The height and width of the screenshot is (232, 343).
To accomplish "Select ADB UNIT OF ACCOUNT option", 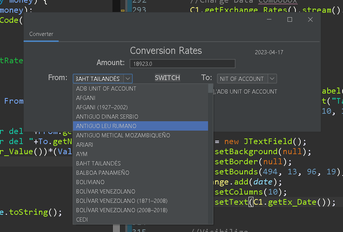I will click(x=106, y=88).
